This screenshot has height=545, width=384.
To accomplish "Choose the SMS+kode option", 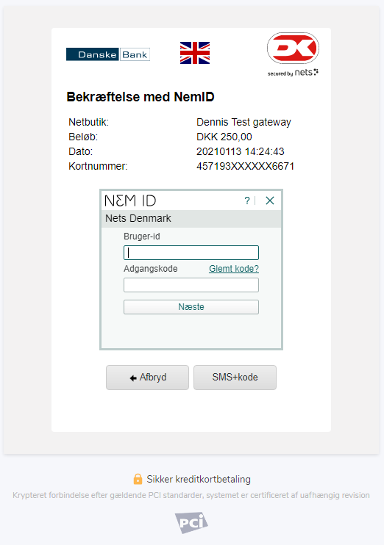I will tap(235, 378).
